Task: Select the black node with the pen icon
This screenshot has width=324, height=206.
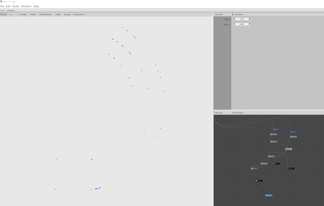Action: click(291, 168)
